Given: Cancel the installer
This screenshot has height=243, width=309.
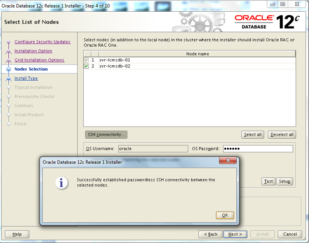Looking at the screenshot, I should pyautogui.click(x=290, y=234).
